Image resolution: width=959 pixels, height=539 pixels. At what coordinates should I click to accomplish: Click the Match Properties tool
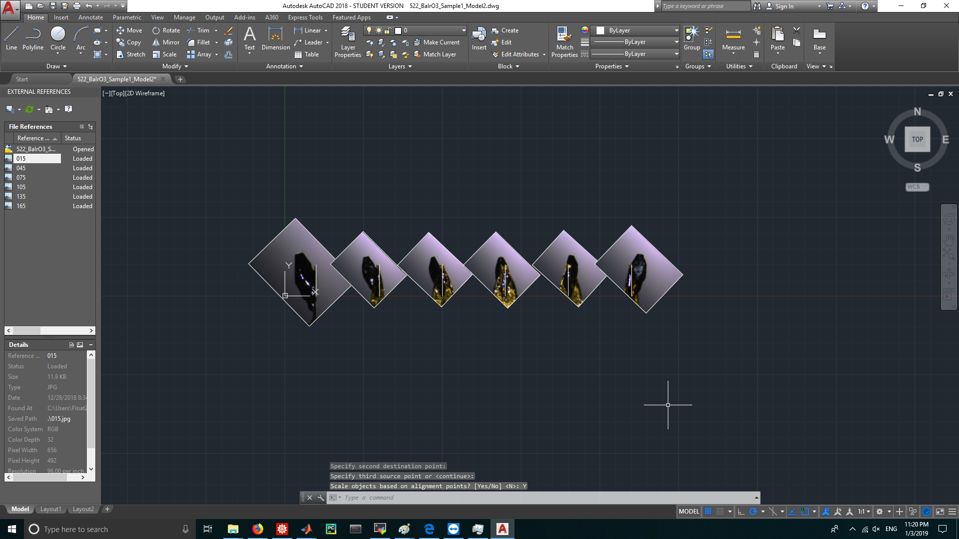tap(564, 42)
